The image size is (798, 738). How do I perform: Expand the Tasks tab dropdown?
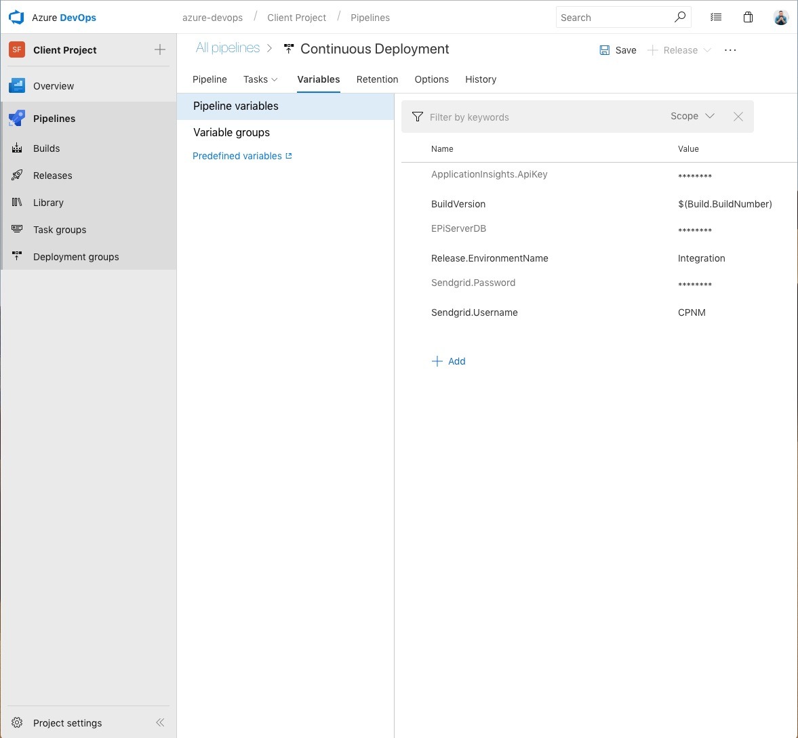[x=260, y=79]
